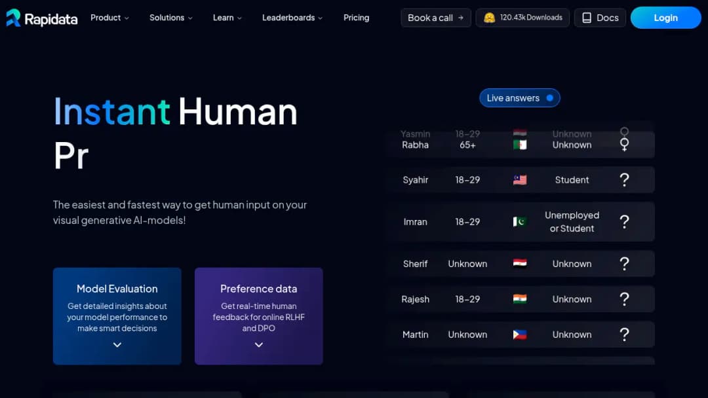Click the name Rabha

(416, 145)
